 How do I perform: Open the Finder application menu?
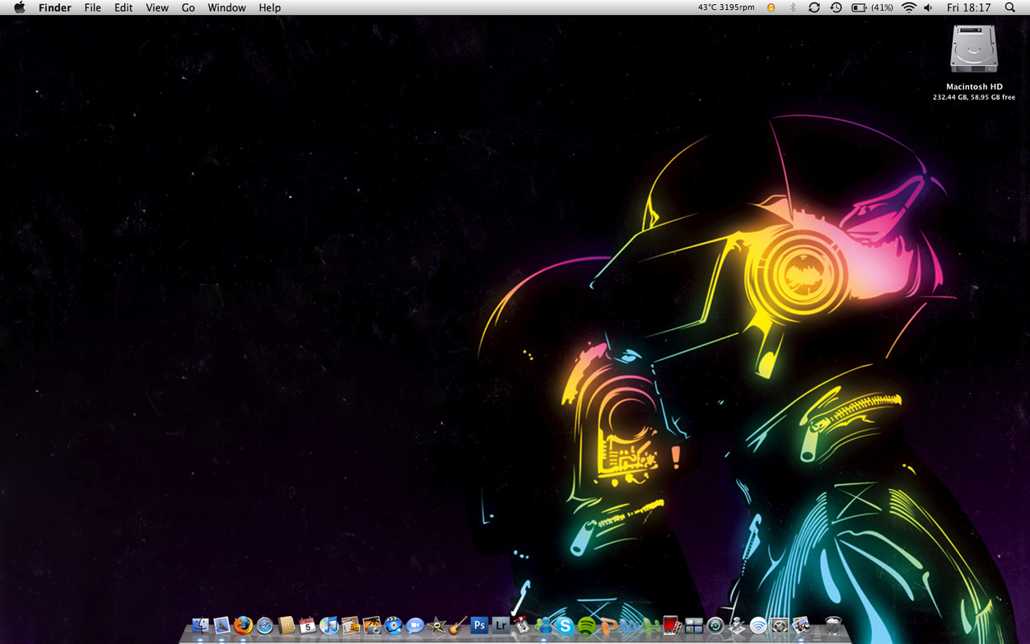point(55,7)
